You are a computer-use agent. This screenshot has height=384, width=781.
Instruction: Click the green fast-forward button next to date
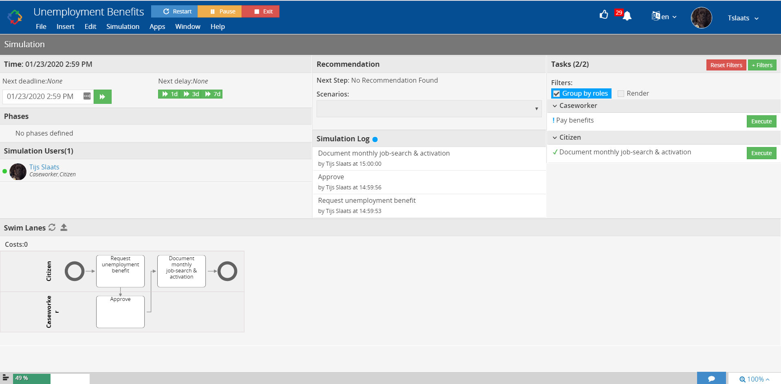click(x=103, y=97)
